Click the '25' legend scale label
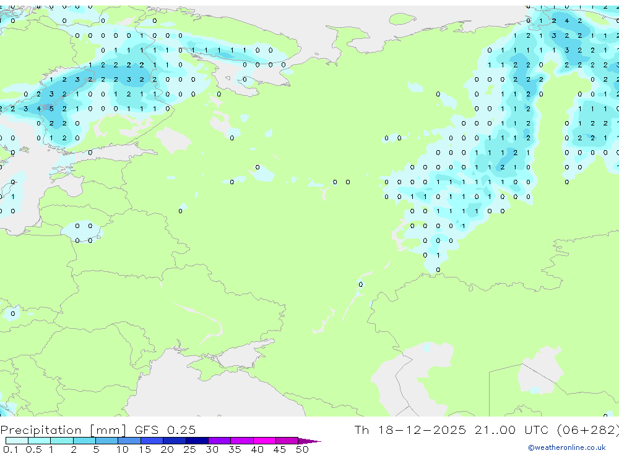Image resolution: width=619 pixels, height=453 pixels. tap(189, 449)
